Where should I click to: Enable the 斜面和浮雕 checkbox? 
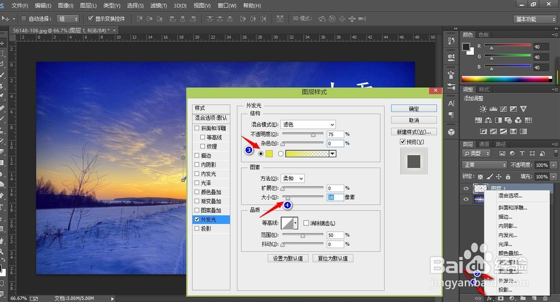[x=197, y=128]
